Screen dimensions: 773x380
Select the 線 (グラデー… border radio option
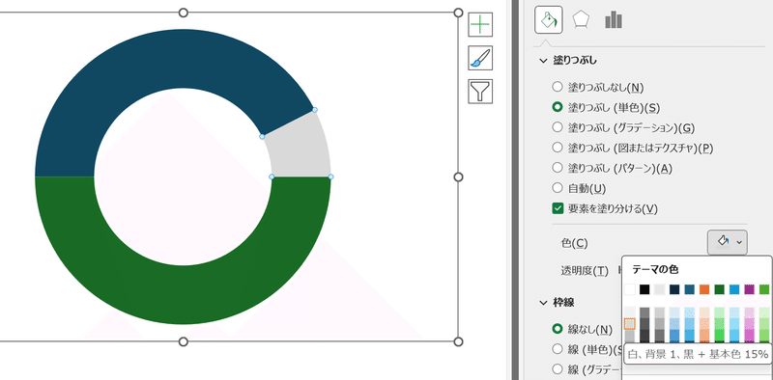558,368
